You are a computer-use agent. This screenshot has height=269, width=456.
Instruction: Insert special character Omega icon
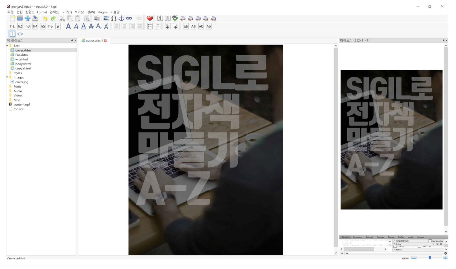click(x=114, y=18)
